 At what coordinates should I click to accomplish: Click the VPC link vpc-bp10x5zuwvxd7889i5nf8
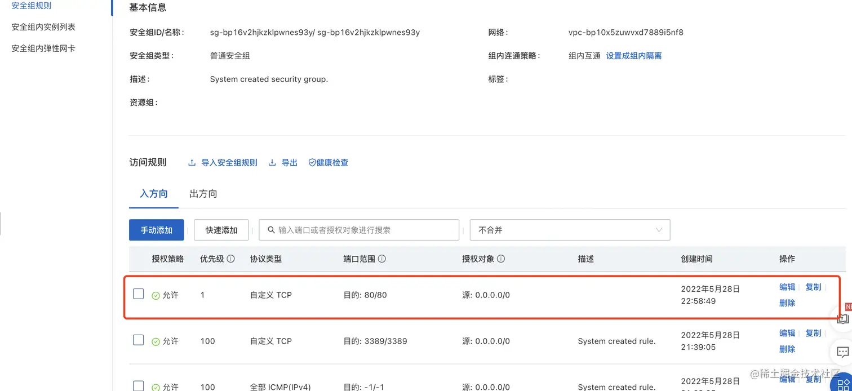point(625,32)
